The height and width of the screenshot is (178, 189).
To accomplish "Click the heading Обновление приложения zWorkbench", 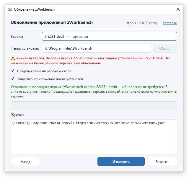I will (x=52, y=22).
